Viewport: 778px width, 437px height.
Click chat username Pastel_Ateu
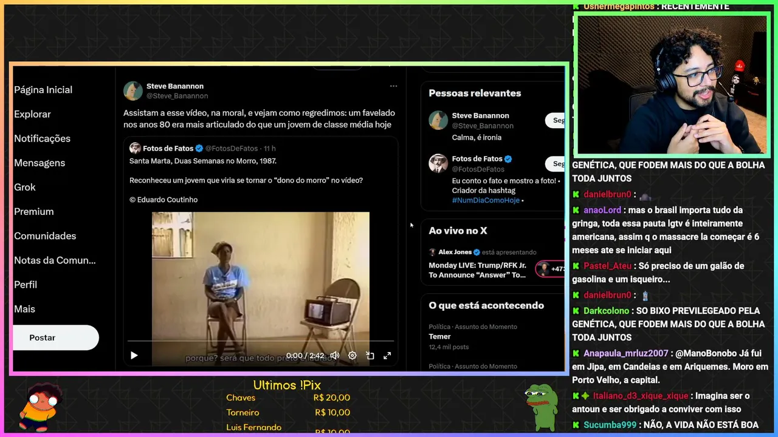click(607, 266)
